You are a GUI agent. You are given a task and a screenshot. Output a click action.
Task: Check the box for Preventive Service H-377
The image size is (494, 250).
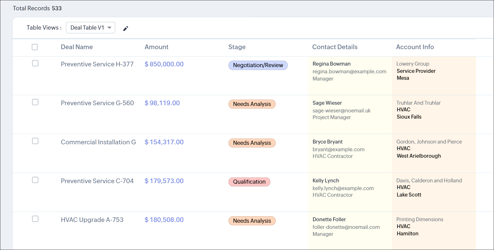[35, 63]
